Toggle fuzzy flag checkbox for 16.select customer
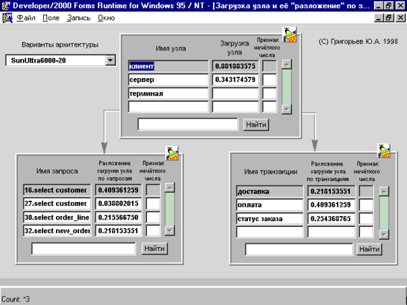This screenshot has height=305, width=407. pyautogui.click(x=153, y=190)
